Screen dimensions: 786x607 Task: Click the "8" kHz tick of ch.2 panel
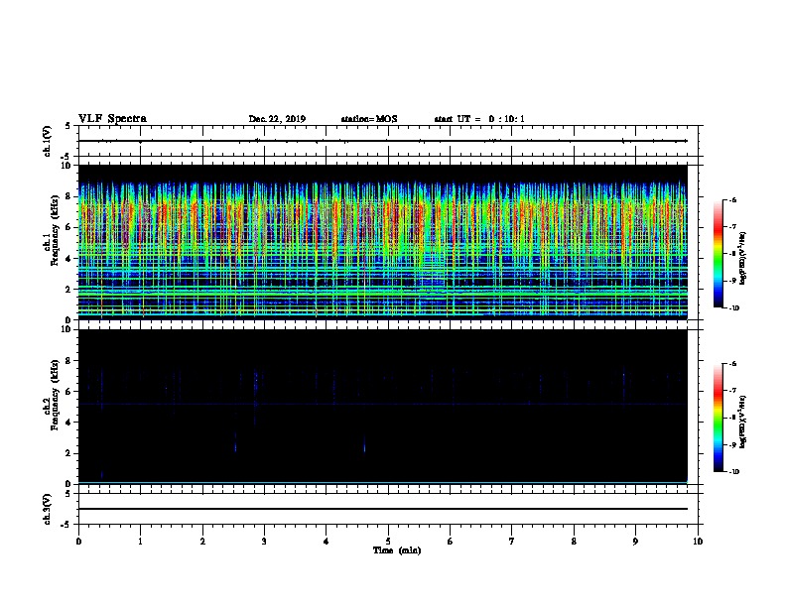click(69, 361)
